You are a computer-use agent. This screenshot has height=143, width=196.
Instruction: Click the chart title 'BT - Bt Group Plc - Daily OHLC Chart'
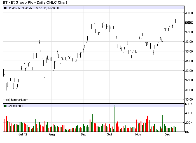(x=35, y=2)
